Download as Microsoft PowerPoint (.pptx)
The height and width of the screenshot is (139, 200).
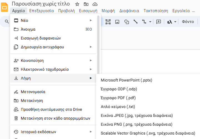(x=126, y=80)
